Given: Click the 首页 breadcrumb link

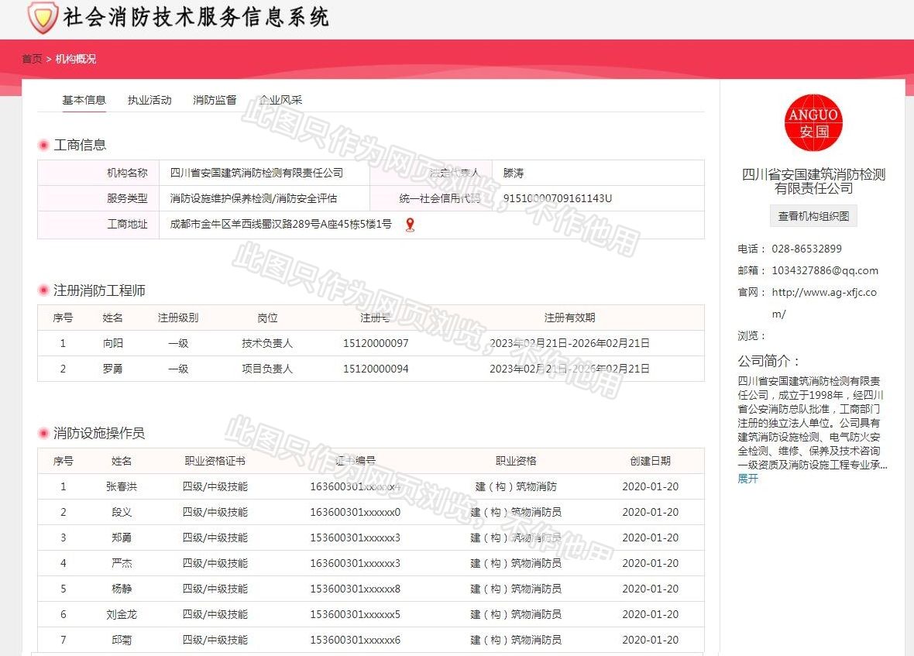Looking at the screenshot, I should (x=32, y=59).
